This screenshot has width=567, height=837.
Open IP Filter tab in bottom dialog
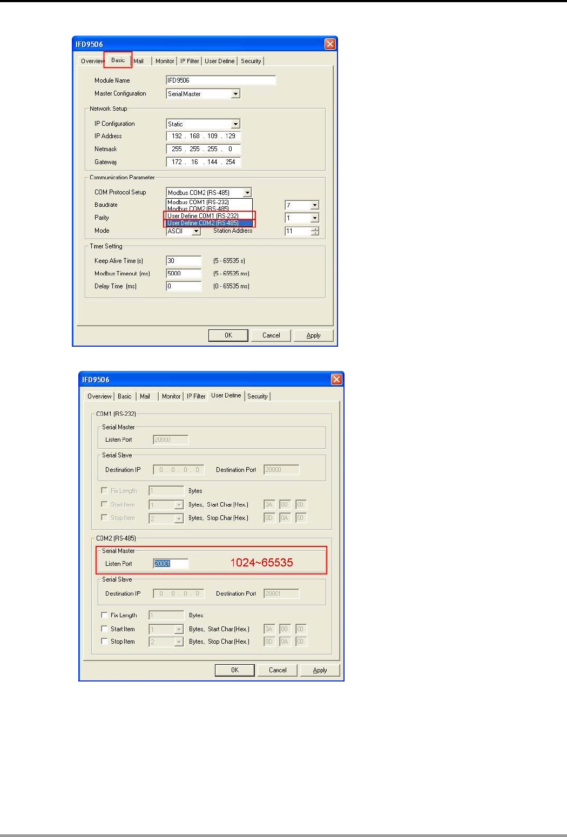(x=196, y=396)
